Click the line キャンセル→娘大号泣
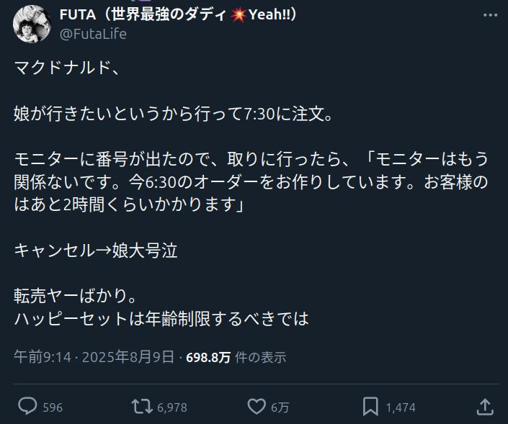The image size is (508, 424). click(x=96, y=251)
